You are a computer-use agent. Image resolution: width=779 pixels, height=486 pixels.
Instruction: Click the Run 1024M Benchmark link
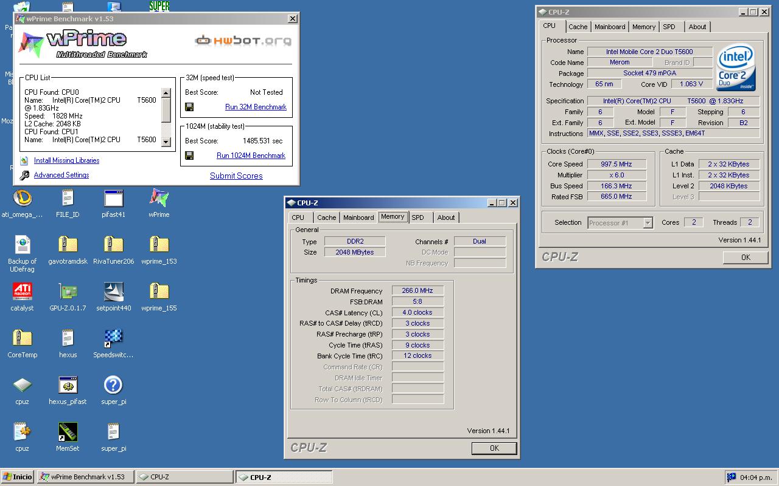click(251, 156)
